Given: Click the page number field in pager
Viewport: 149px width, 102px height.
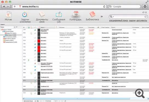Looking at the screenshot, I should 53,101.
